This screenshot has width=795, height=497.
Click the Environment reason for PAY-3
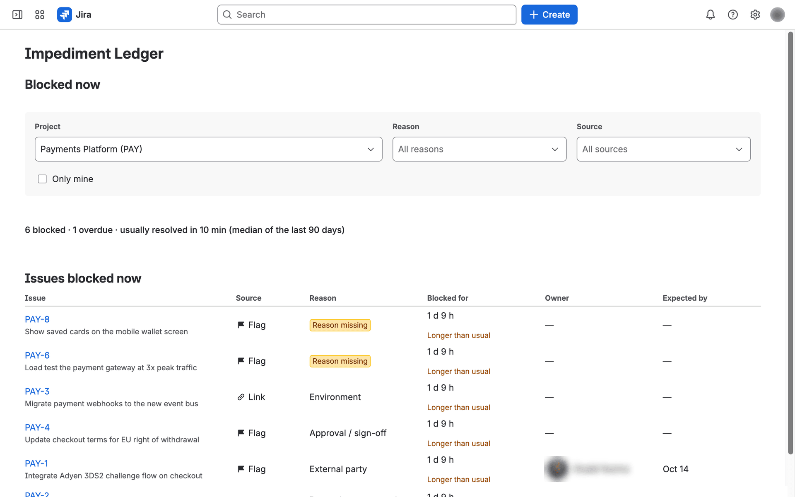[335, 397]
